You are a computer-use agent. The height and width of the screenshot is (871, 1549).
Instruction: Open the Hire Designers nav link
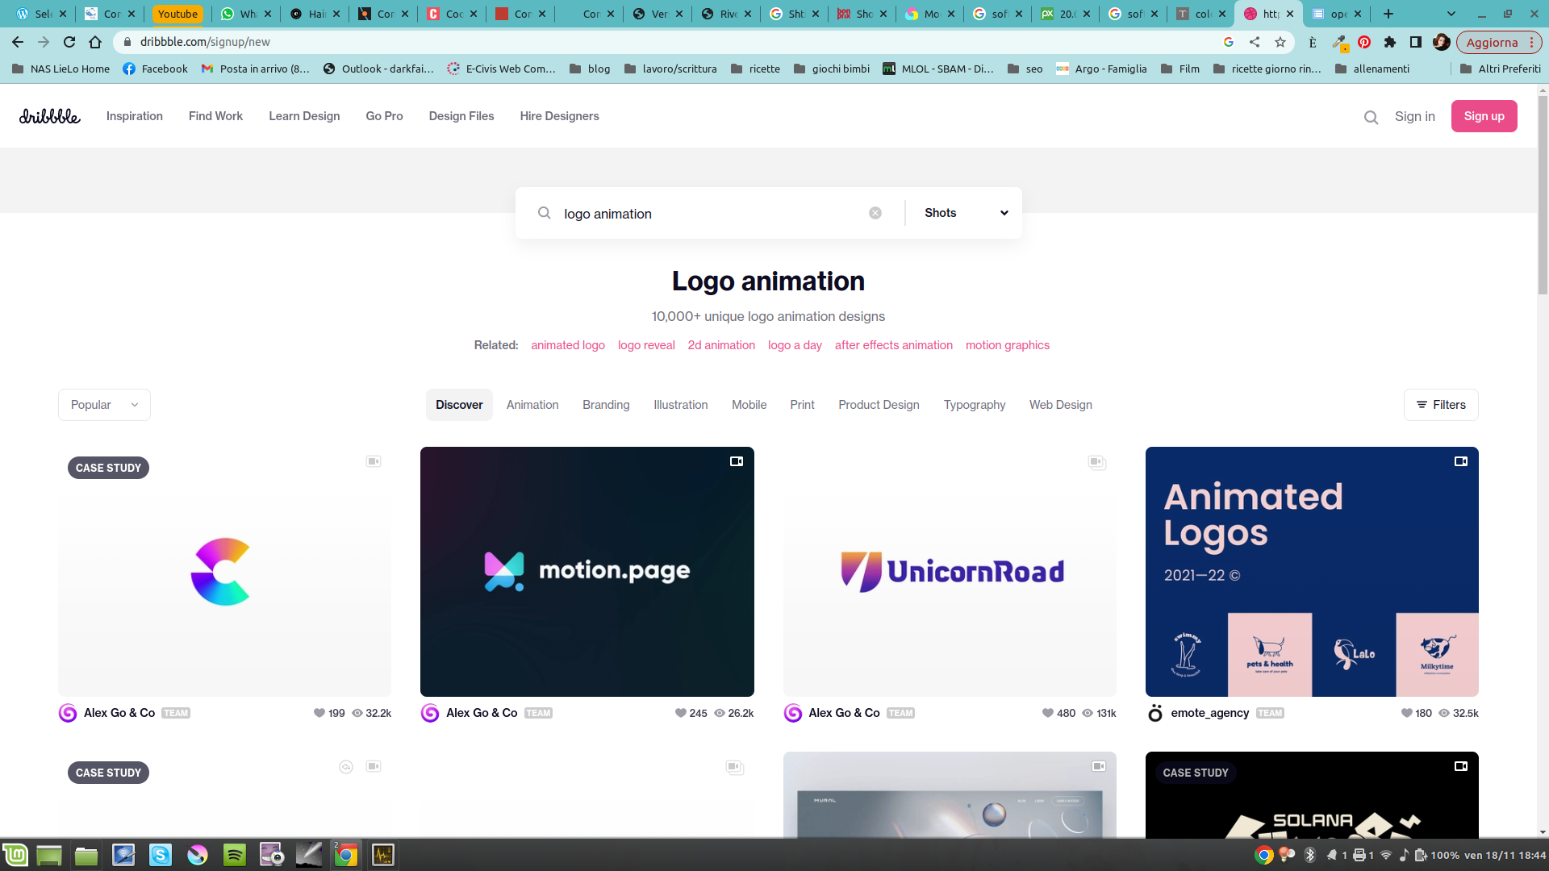tap(560, 116)
